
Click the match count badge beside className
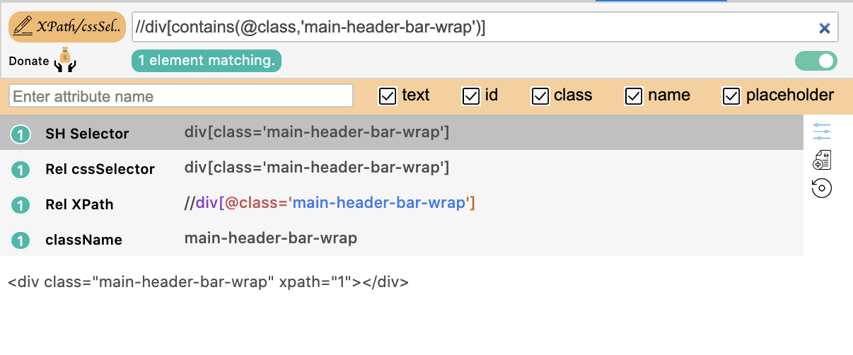(x=21, y=240)
